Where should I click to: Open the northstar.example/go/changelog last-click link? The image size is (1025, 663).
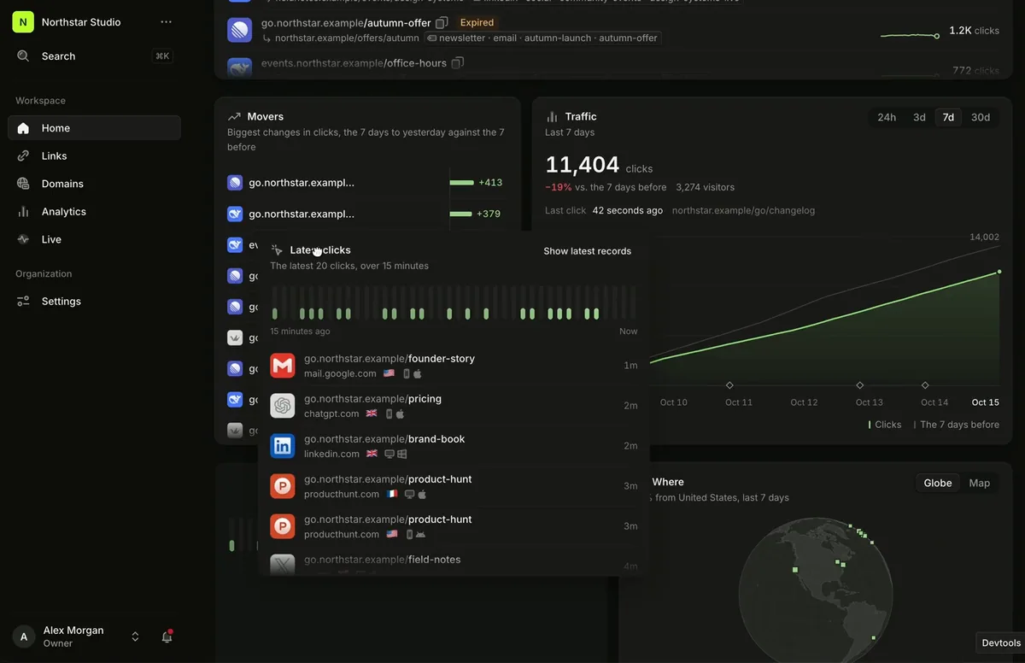coord(743,210)
